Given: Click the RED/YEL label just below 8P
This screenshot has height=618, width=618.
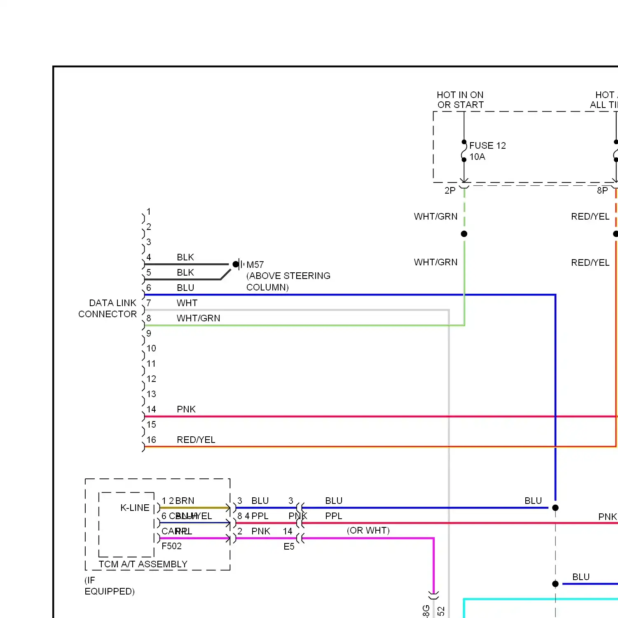Looking at the screenshot, I should [590, 216].
